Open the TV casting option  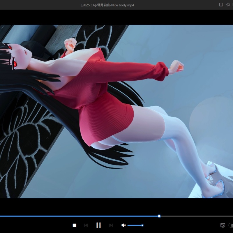point(223,225)
